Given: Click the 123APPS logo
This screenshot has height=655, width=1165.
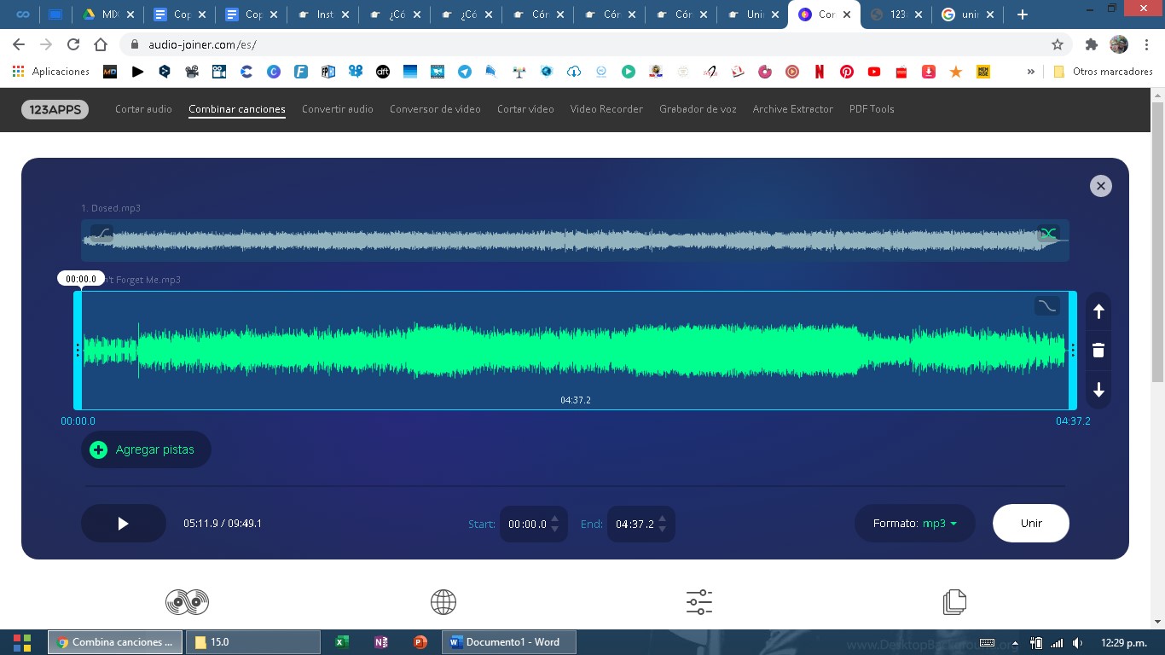Looking at the screenshot, I should coord(55,109).
